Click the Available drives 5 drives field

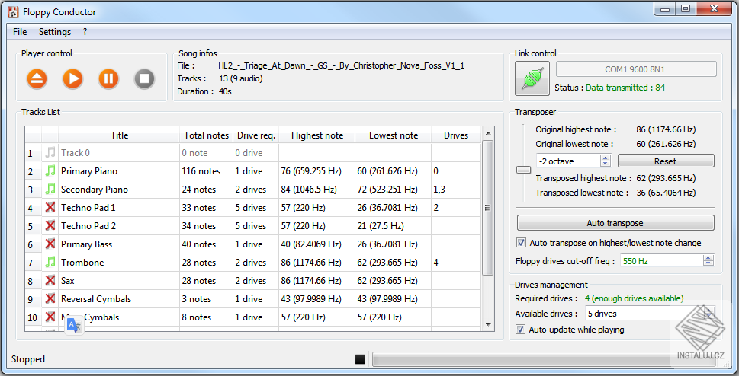(x=644, y=314)
